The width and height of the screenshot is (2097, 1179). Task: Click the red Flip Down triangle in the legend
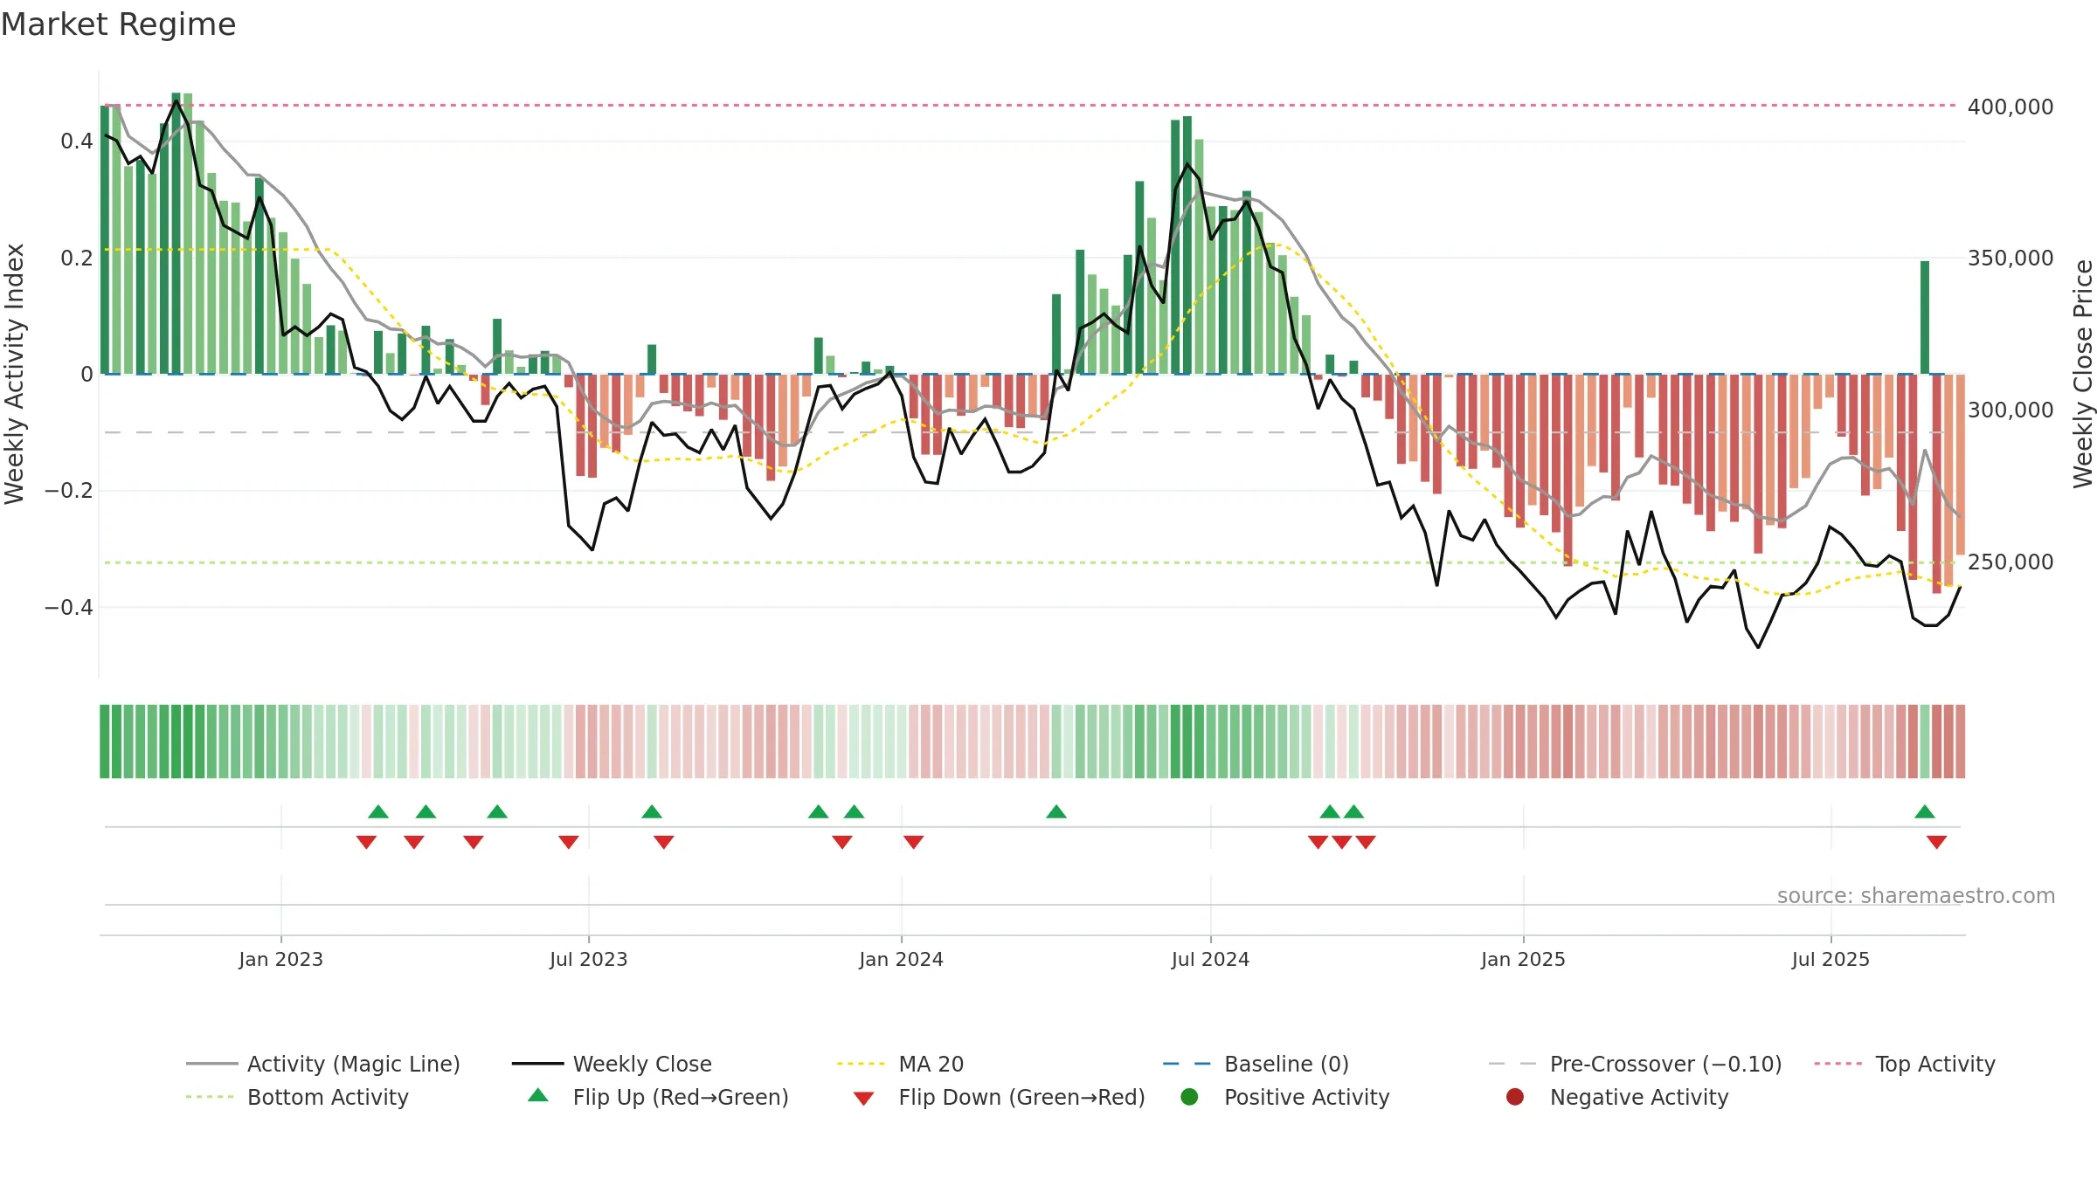click(863, 1099)
